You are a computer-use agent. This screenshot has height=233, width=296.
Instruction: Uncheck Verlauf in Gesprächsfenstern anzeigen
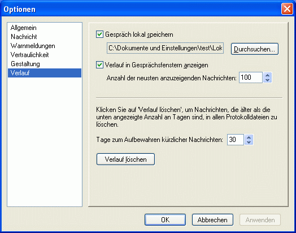[99, 65]
